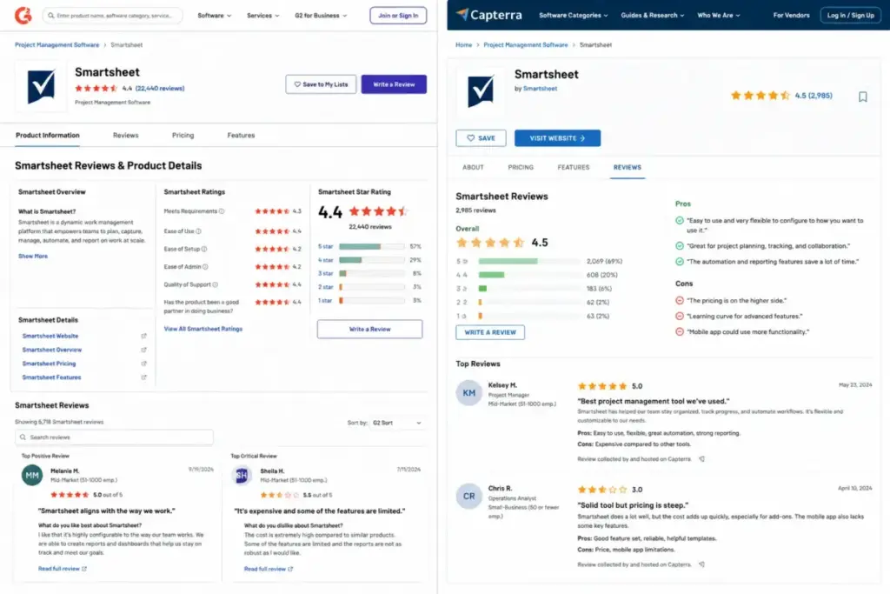The width and height of the screenshot is (890, 594).
Task: Click SH avatar of Sheila H.
Action: (x=242, y=476)
